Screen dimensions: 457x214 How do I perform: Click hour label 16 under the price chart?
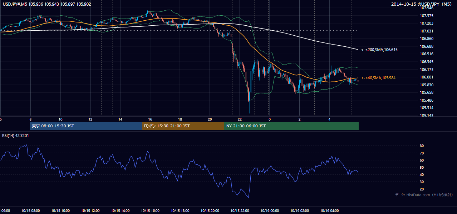[150, 119]
